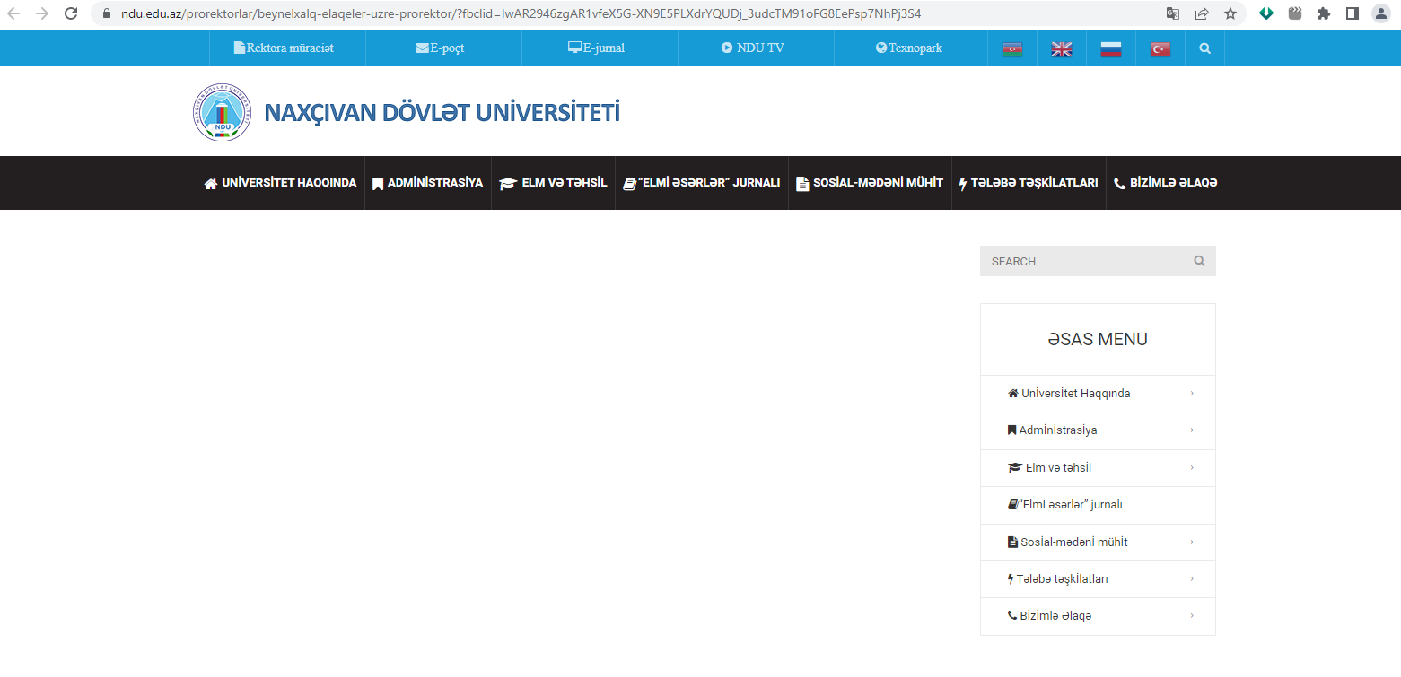Open the NDU TV link
1401x677 pixels.
(x=752, y=48)
